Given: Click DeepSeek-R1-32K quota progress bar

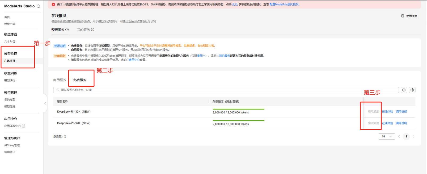Looking at the screenshot, I should tap(238, 109).
